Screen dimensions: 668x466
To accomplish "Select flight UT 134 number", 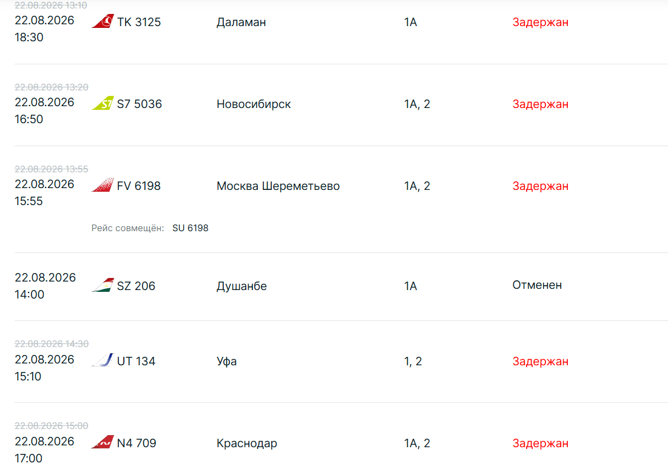I will click(137, 361).
